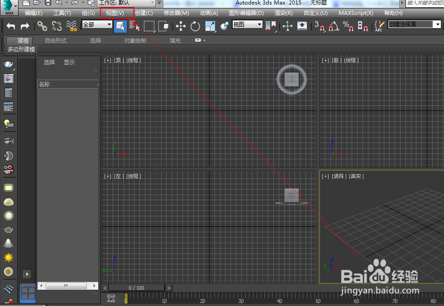Select the Select and Scale tool

pyautogui.click(x=210, y=26)
